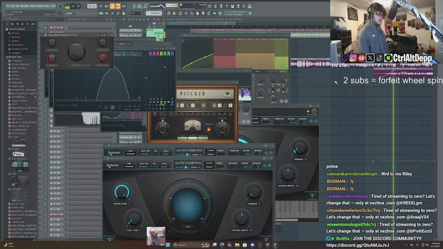Click the HOLD button under the pitch display
Screen dimensions: 443x249
[x=188, y=227]
